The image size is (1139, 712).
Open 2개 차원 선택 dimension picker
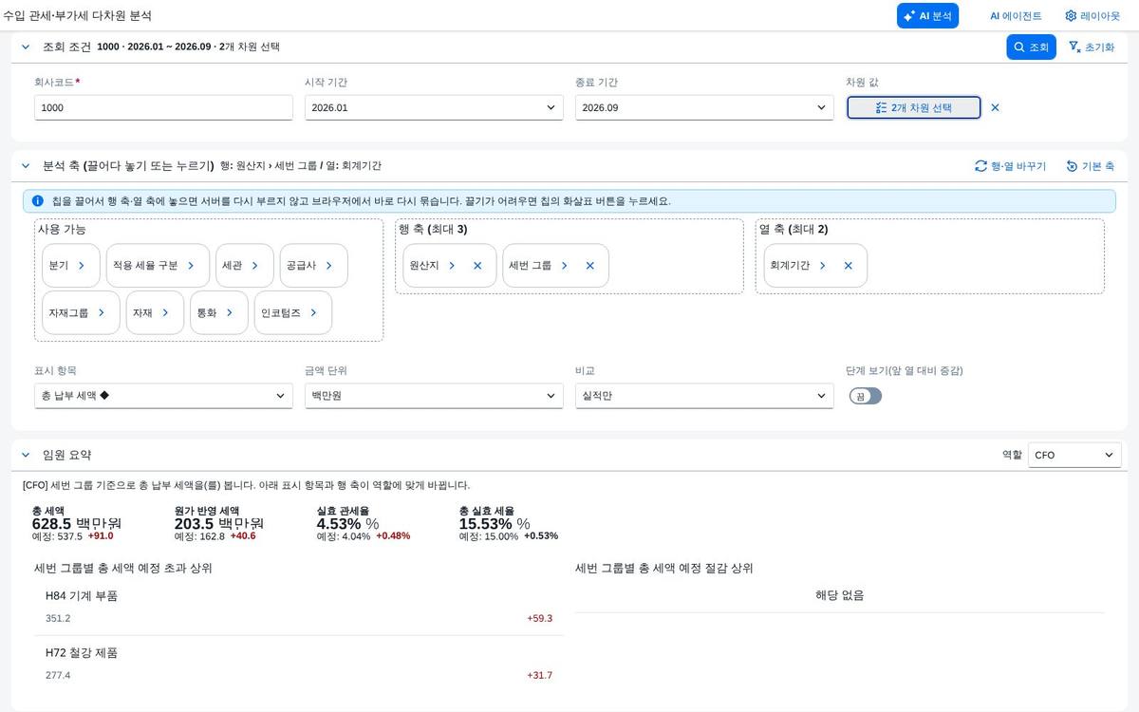tap(913, 107)
